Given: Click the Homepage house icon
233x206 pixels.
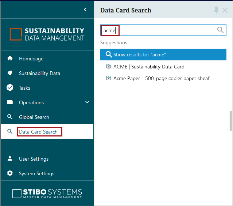Looking at the screenshot, I should tap(10, 59).
